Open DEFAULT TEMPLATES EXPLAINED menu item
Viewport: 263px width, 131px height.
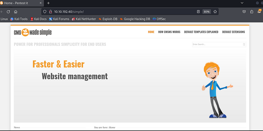(201, 32)
